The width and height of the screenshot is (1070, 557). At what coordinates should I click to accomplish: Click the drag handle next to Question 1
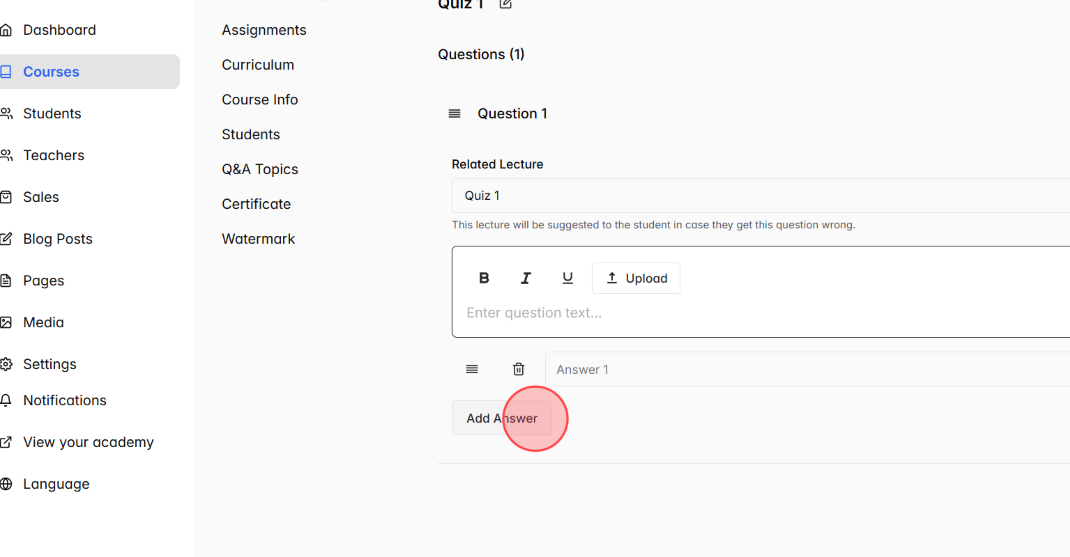[455, 113]
